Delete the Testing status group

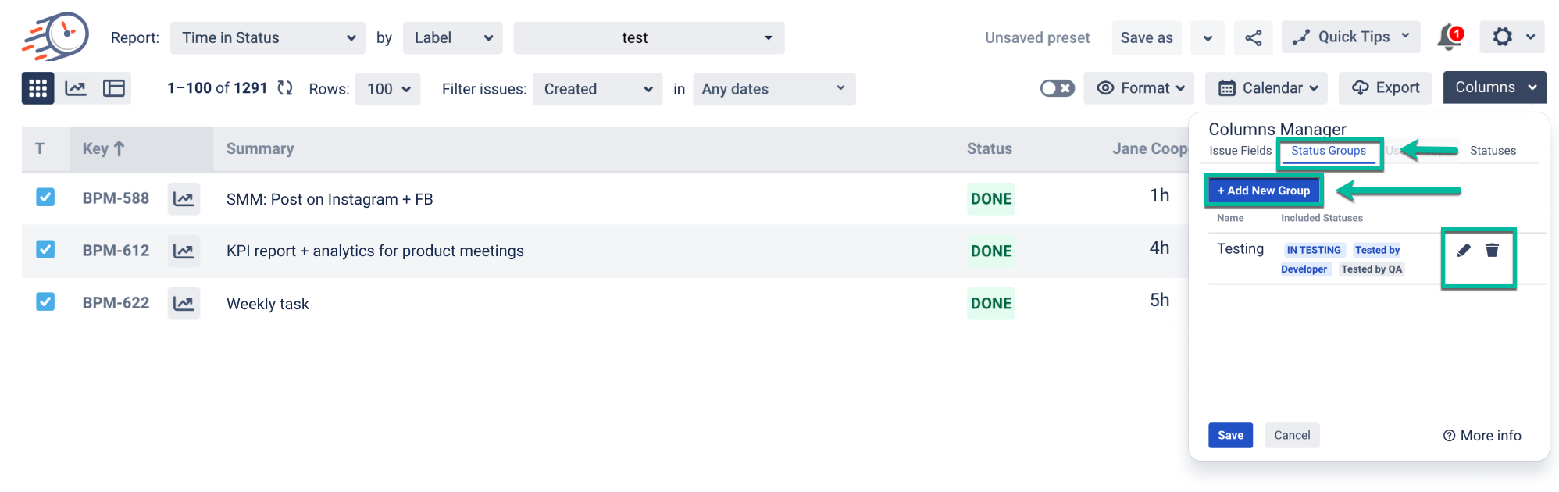1492,250
